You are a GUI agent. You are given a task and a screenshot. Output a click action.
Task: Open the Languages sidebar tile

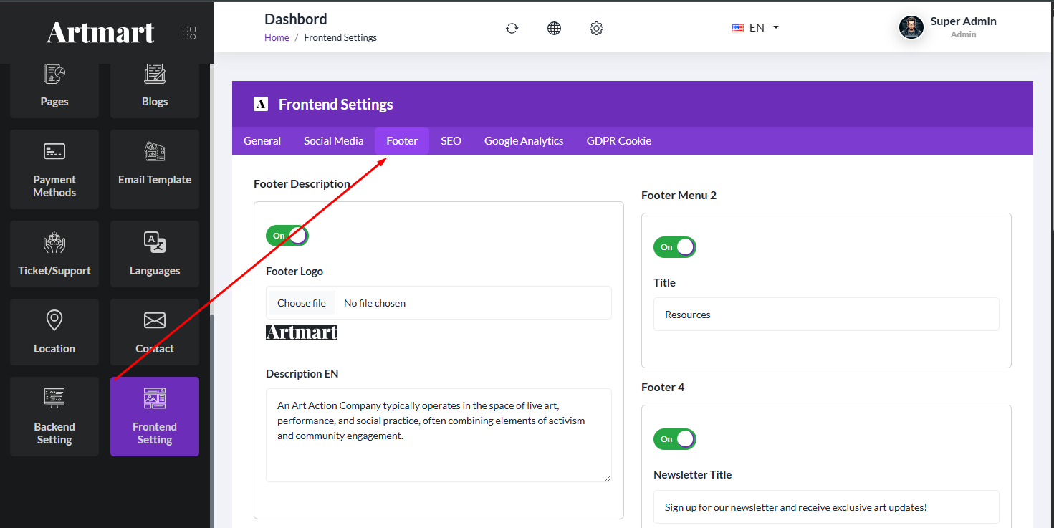[x=155, y=254]
